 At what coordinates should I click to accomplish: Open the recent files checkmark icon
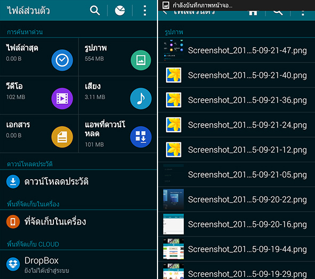coord(62,60)
